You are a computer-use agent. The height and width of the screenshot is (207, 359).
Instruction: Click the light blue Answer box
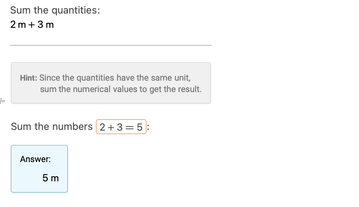point(39,169)
